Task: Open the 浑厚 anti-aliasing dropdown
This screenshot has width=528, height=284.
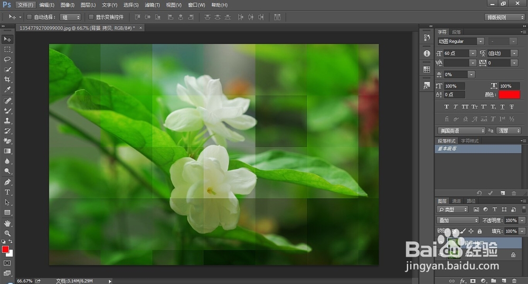Action: (509, 130)
